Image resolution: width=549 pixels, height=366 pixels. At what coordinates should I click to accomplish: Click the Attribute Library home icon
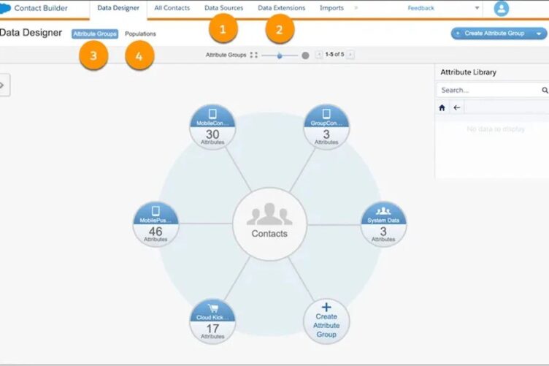pyautogui.click(x=442, y=107)
